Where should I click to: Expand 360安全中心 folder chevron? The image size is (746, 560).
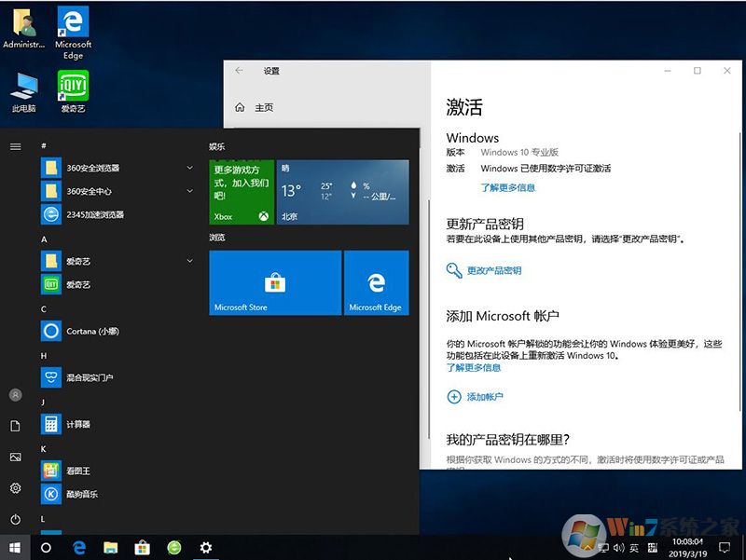tap(190, 191)
